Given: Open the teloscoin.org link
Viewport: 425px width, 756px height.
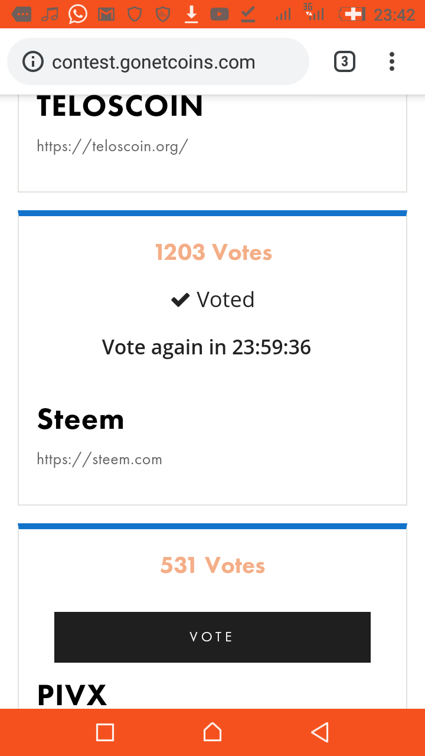Looking at the screenshot, I should click(112, 146).
